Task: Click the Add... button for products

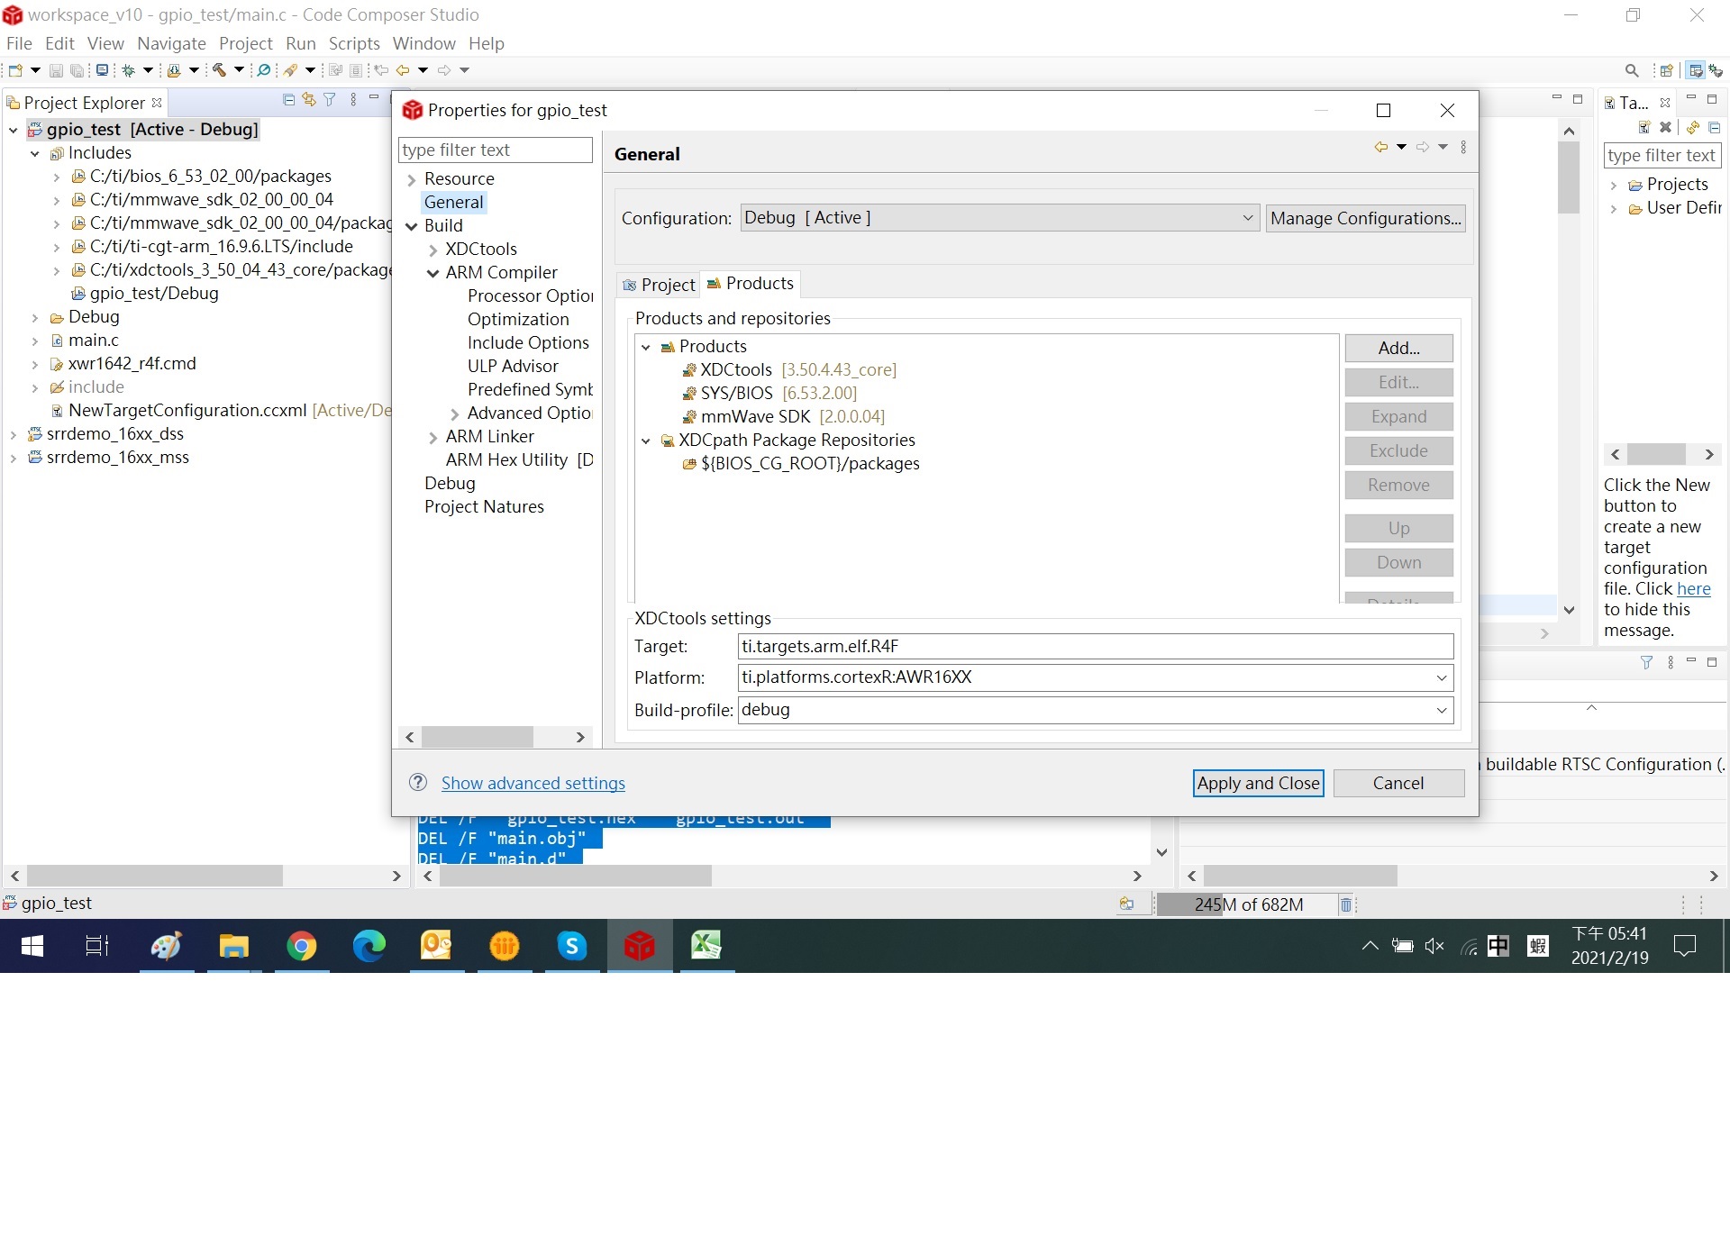Action: pyautogui.click(x=1398, y=348)
